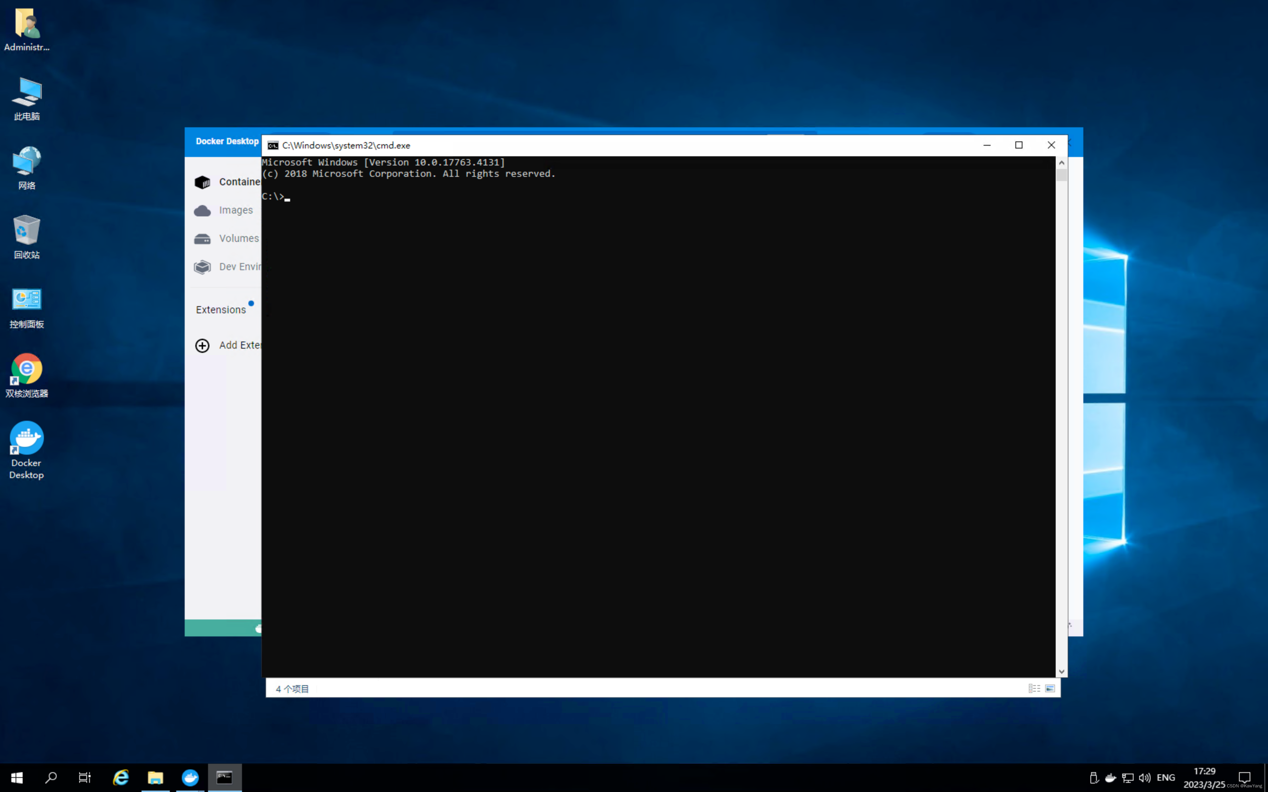
Task: Open the 网络 desktop icon
Action: 27,168
